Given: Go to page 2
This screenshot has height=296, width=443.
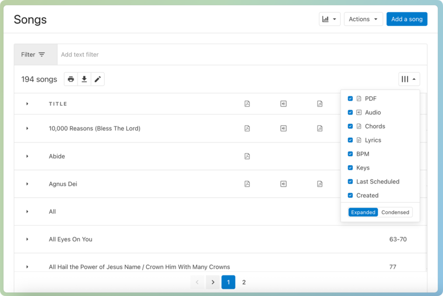Looking at the screenshot, I should coord(244,282).
